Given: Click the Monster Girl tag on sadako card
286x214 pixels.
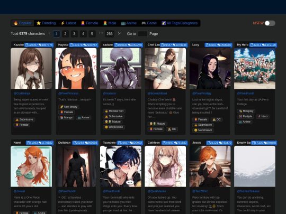Looking at the screenshot, I should [x=114, y=111].
